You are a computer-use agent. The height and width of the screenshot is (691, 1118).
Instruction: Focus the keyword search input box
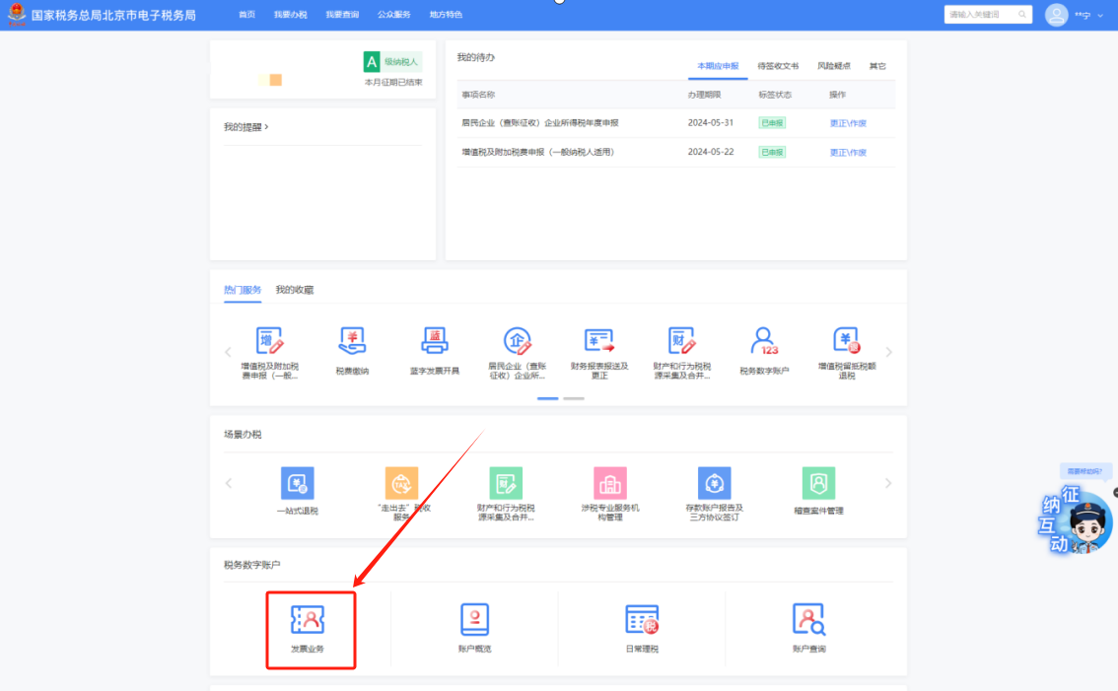pyautogui.click(x=980, y=15)
